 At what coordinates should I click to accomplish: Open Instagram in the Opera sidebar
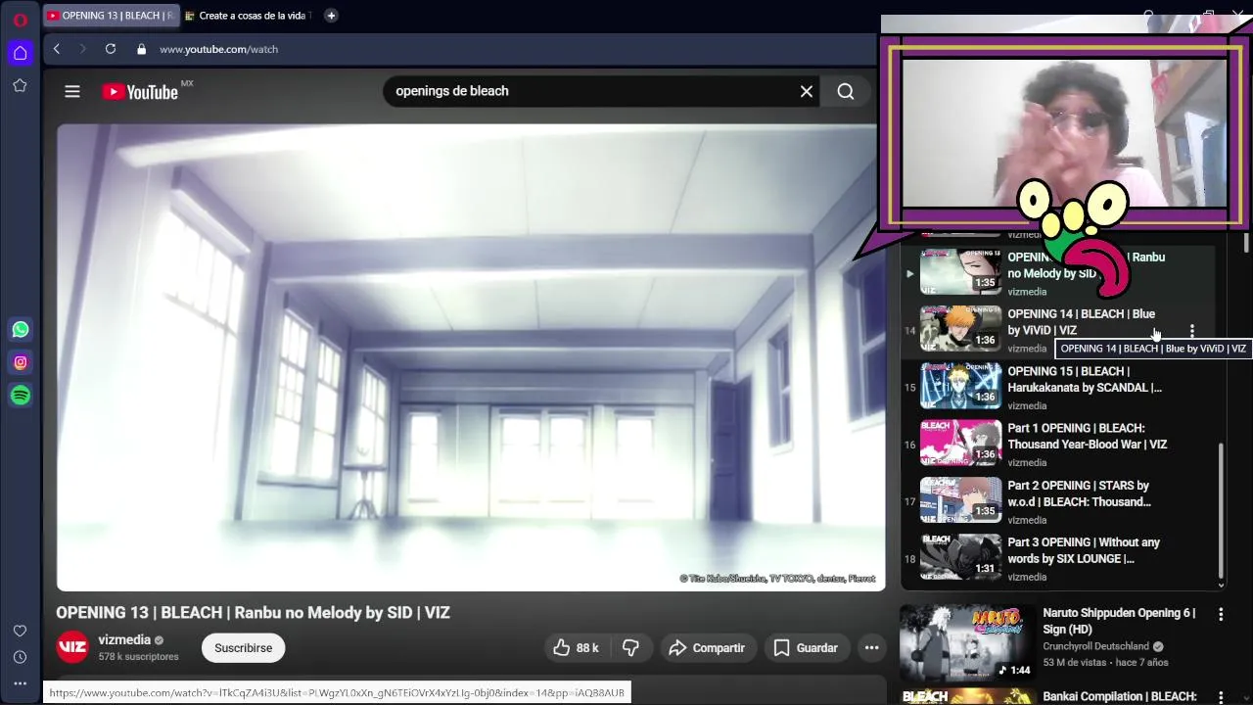click(21, 362)
